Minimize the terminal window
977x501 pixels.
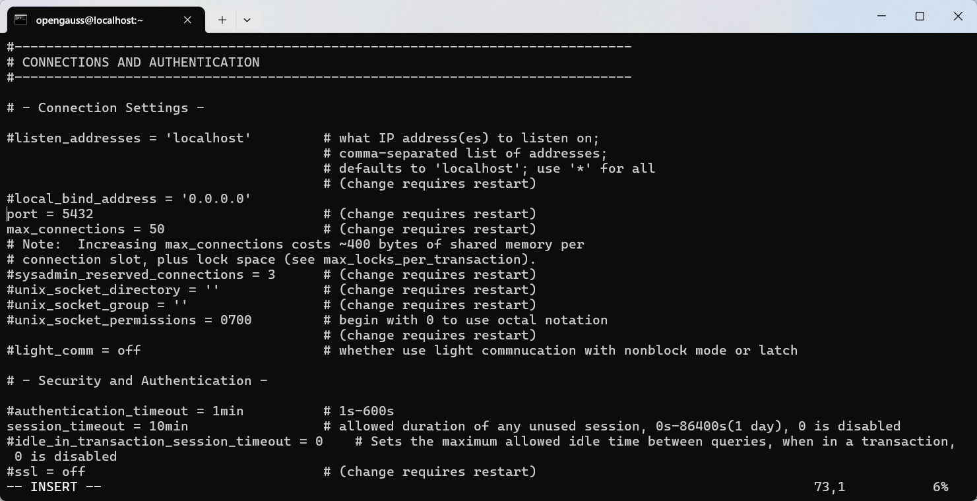pos(882,16)
